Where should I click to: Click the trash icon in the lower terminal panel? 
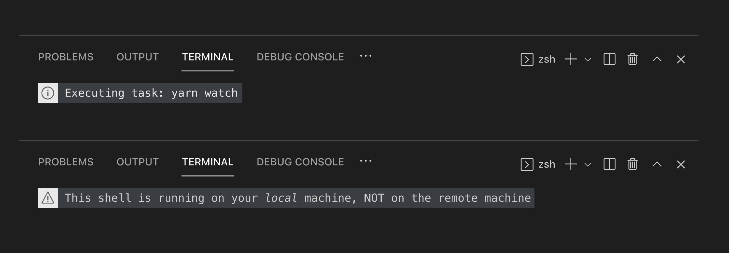[632, 164]
